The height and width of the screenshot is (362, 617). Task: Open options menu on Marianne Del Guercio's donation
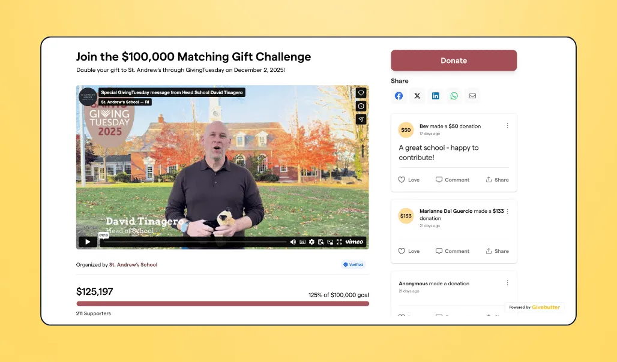[x=507, y=212]
